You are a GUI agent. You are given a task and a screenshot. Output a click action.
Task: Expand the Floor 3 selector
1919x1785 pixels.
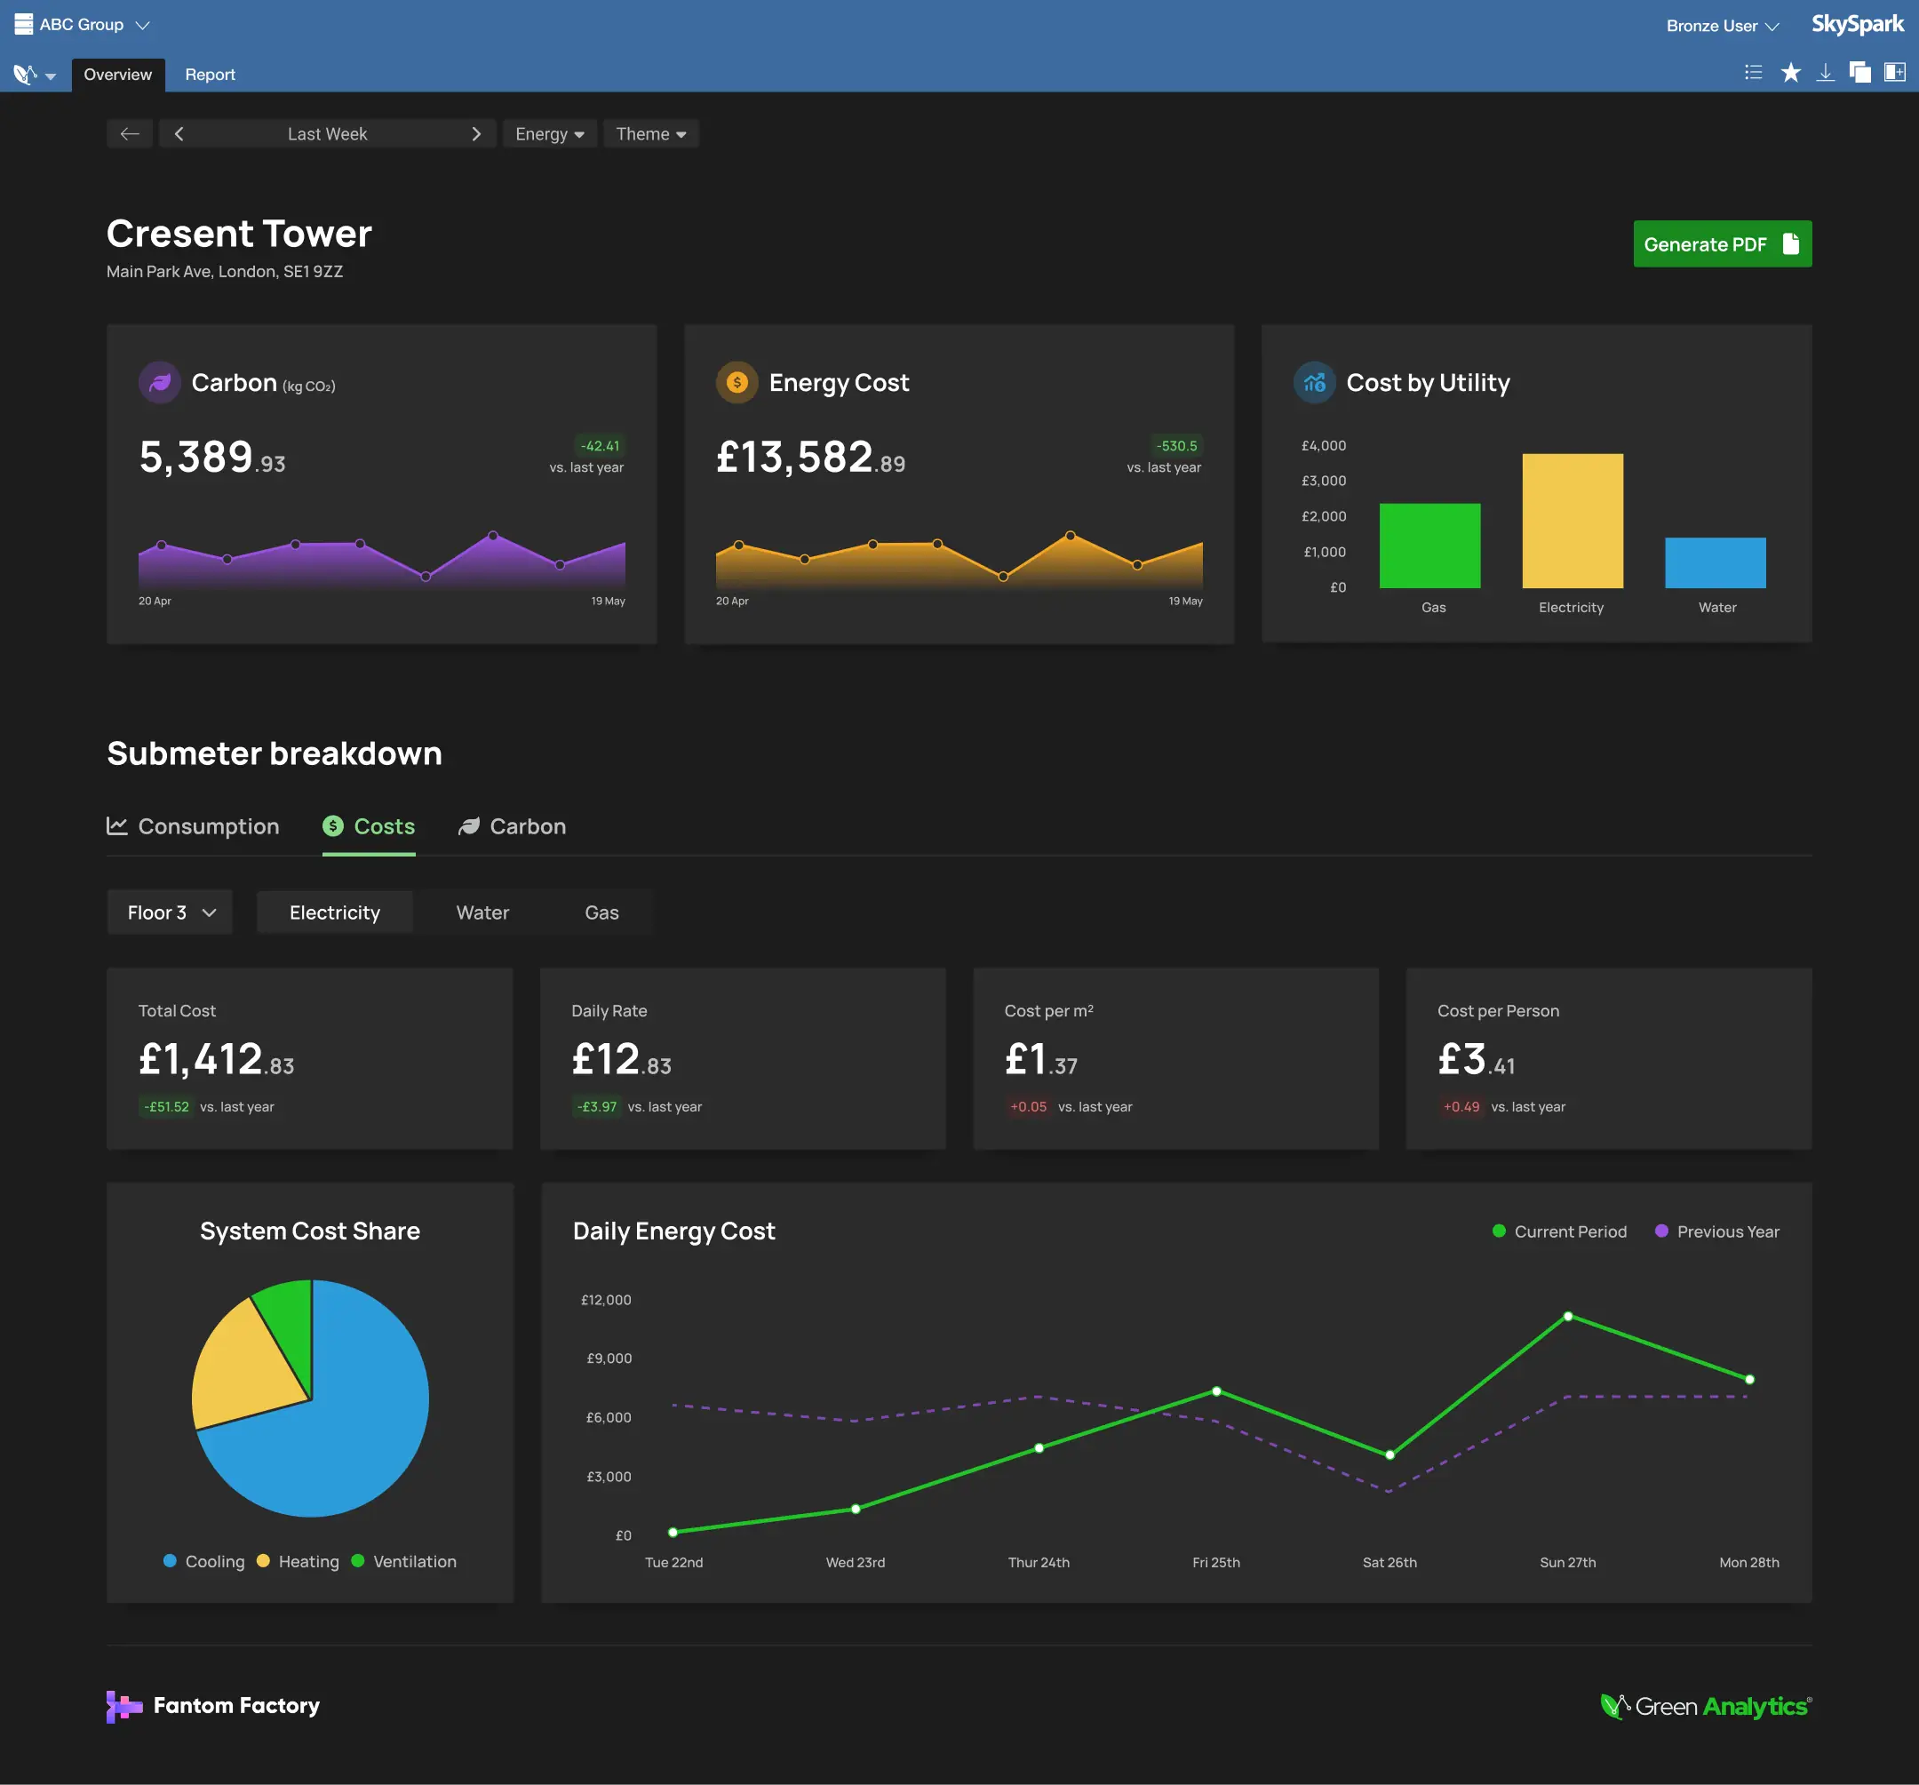169,912
